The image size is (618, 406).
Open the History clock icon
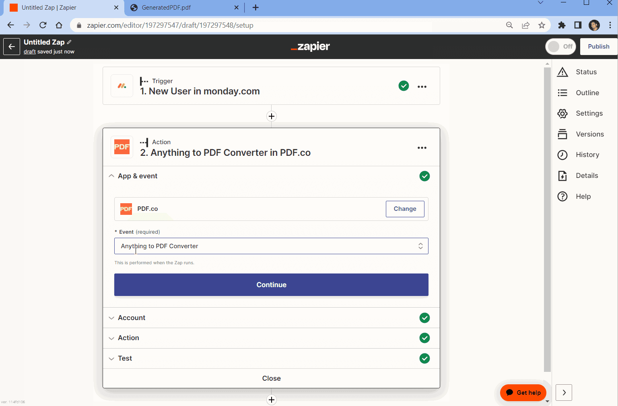tap(562, 155)
